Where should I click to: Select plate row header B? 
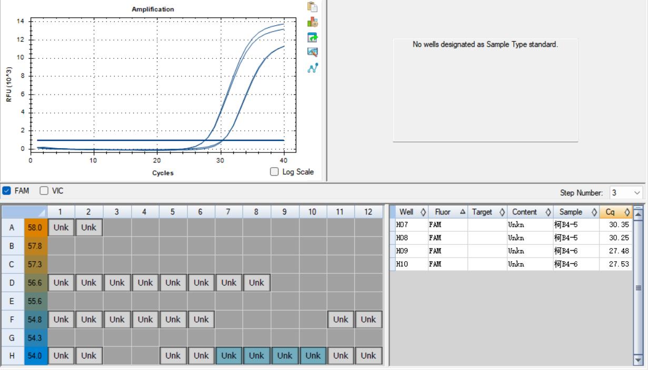12,245
